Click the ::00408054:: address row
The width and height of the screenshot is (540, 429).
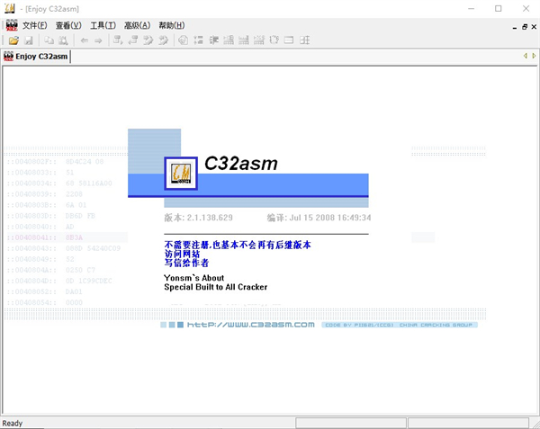tap(45, 302)
